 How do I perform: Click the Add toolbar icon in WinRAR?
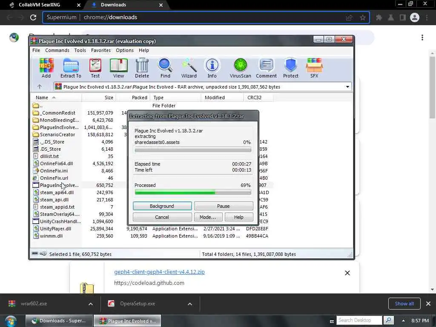coord(46,68)
